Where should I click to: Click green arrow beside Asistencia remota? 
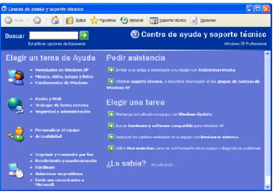tap(111, 70)
